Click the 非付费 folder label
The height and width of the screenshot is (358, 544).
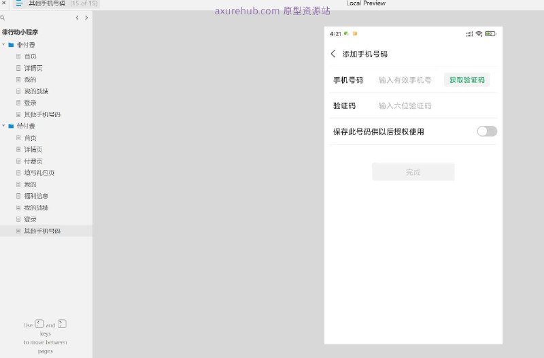[26, 45]
